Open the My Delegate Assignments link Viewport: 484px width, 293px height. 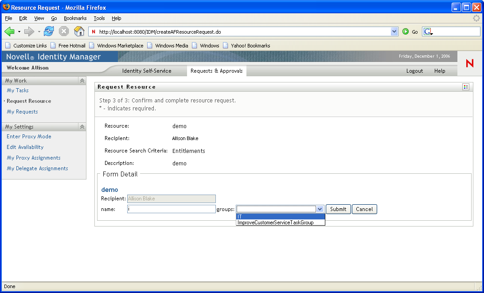coord(37,168)
